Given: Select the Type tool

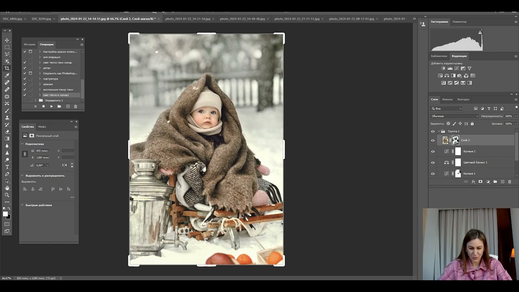Looking at the screenshot, I should (x=7, y=167).
